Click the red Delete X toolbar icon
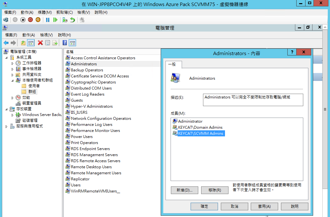Screen dimensions: 330x217 (40, 43)
